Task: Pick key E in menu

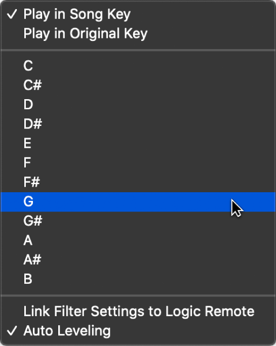Action: (x=138, y=144)
